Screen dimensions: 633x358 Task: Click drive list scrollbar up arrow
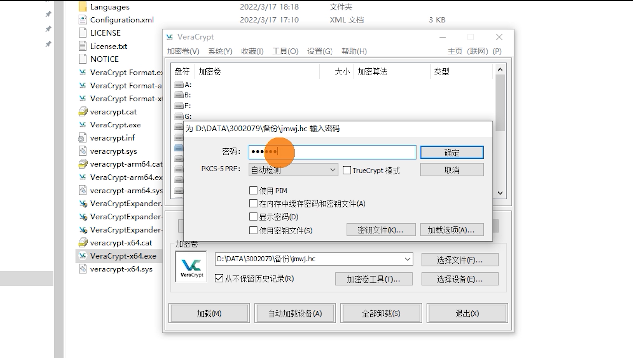pyautogui.click(x=500, y=69)
